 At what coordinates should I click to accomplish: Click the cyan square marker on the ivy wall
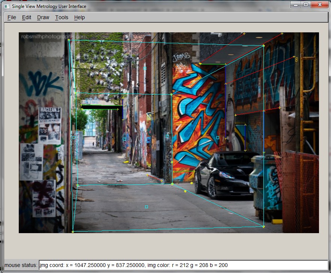pyautogui.click(x=145, y=68)
